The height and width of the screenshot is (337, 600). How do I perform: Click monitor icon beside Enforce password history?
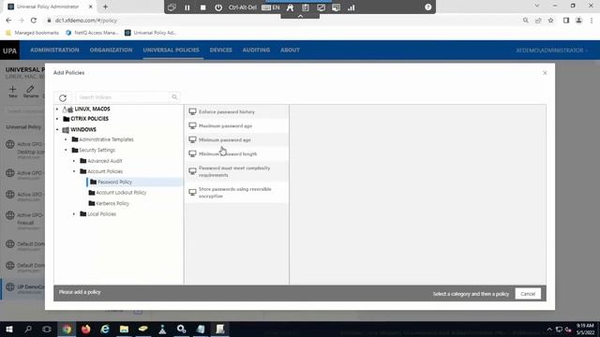point(192,111)
